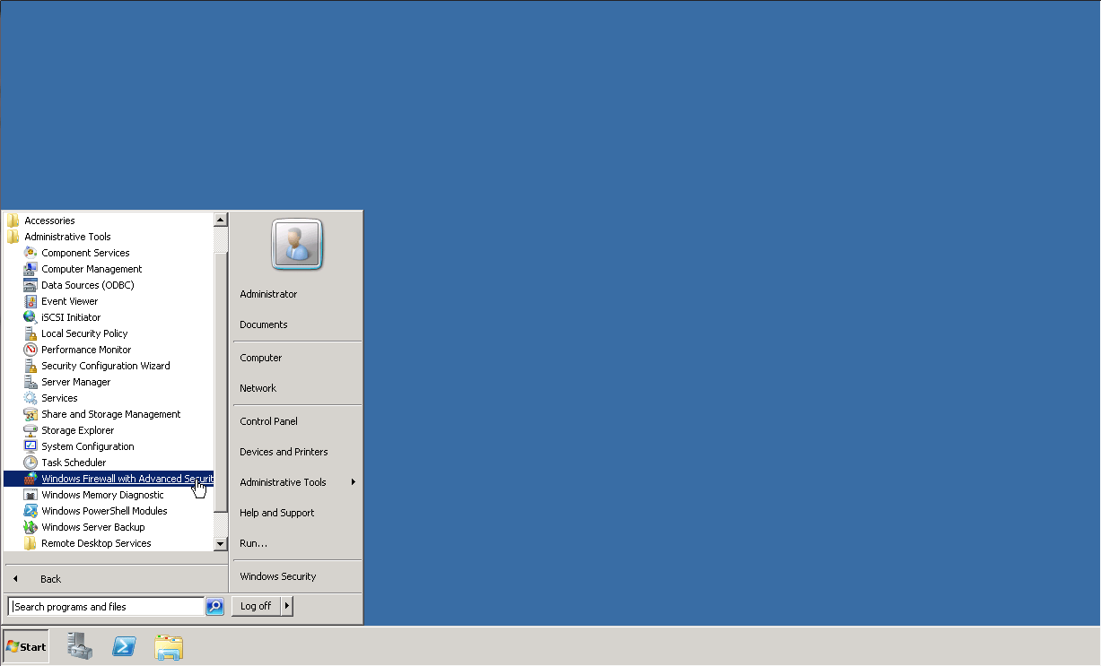The width and height of the screenshot is (1101, 666).
Task: Open Windows Explorer from the taskbar
Action: coord(168,647)
